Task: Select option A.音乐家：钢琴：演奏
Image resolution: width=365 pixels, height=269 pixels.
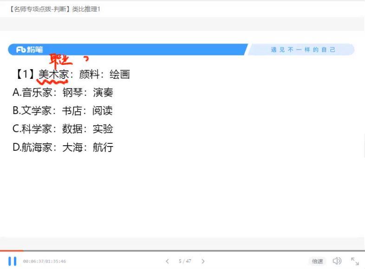Action: [63, 93]
